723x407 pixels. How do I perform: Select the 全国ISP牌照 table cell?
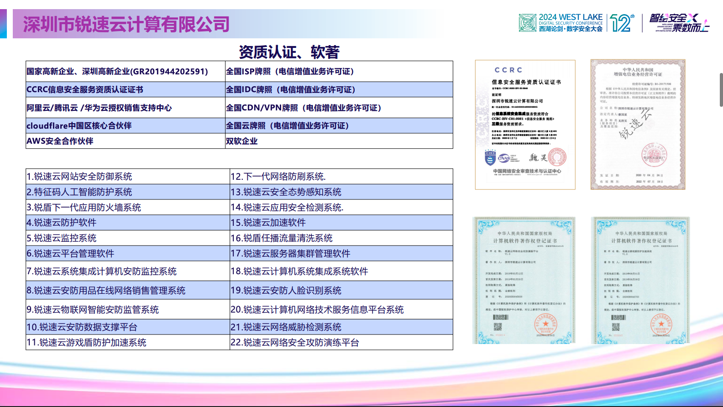coord(339,72)
